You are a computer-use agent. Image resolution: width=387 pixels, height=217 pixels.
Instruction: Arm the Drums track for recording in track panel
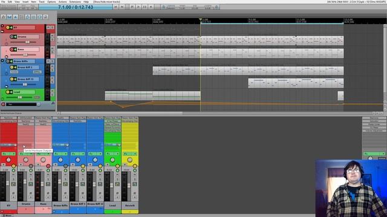click(11, 37)
